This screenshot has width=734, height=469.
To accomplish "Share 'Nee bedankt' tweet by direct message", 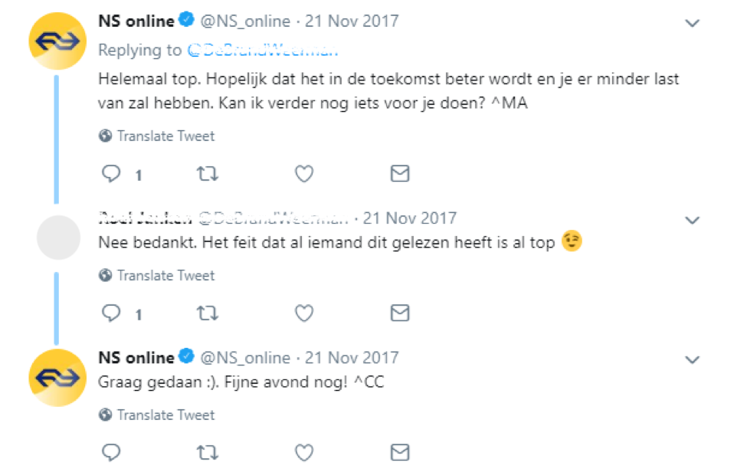I will click(x=400, y=313).
